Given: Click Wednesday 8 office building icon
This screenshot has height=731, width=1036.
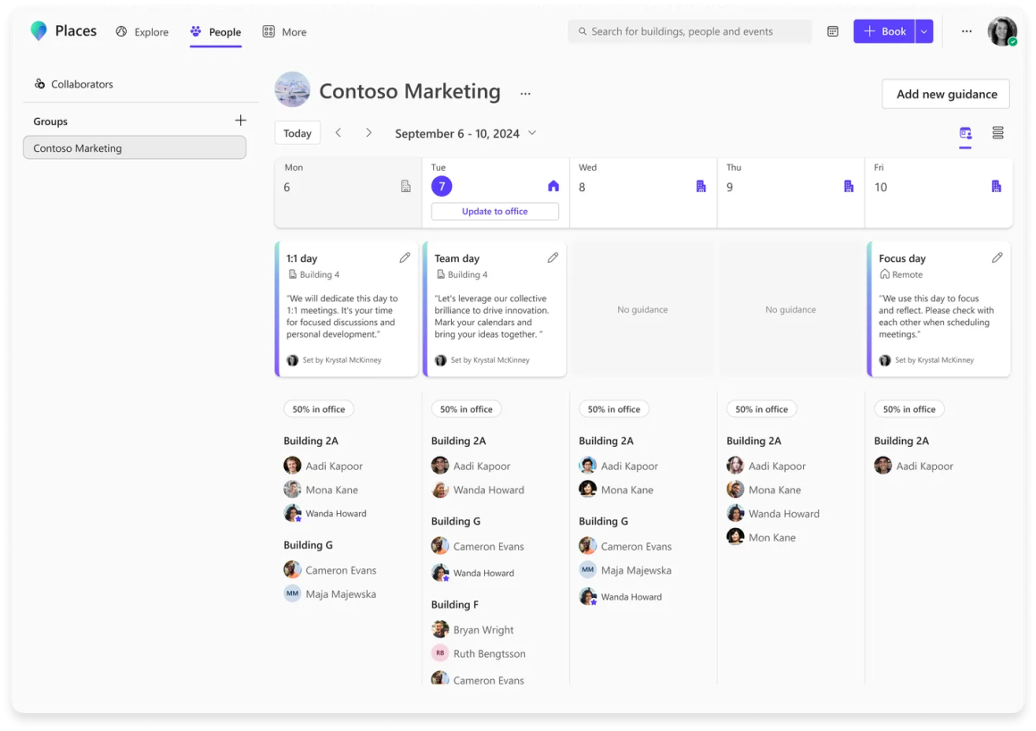Looking at the screenshot, I should 701,187.
